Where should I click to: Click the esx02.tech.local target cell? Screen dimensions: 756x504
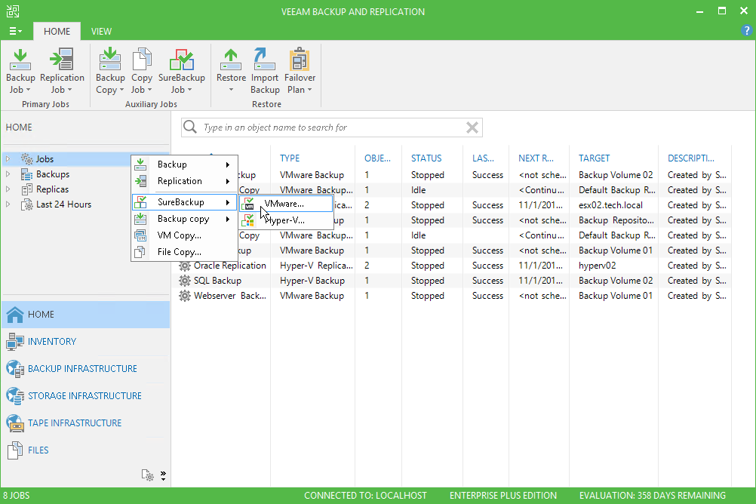610,205
